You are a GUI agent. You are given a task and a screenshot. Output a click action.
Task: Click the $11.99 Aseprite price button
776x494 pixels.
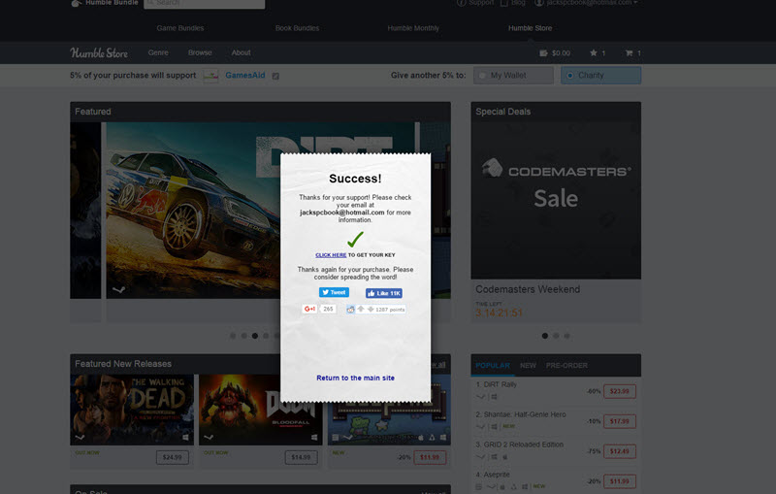pyautogui.click(x=620, y=481)
